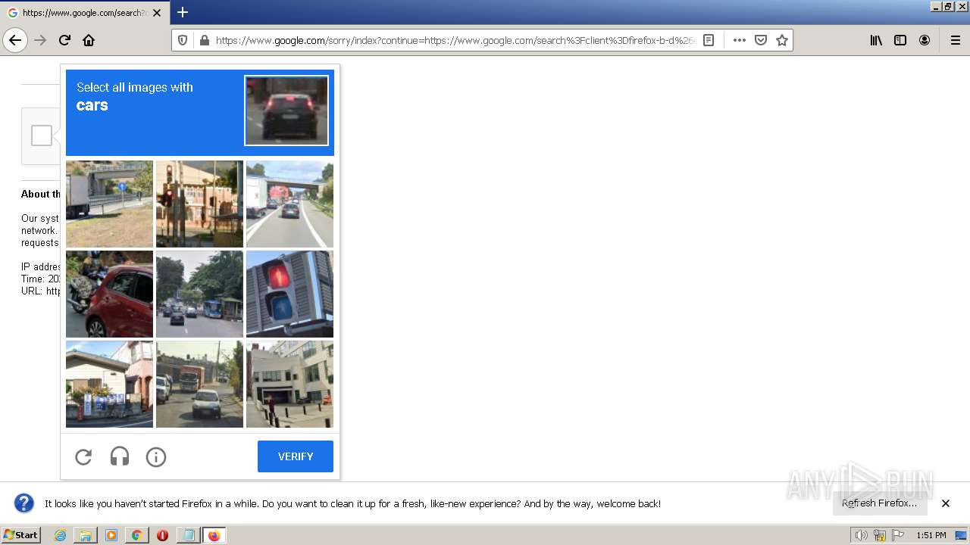The height and width of the screenshot is (545, 970).
Task: Show sidebars icon
Action: pos(900,40)
